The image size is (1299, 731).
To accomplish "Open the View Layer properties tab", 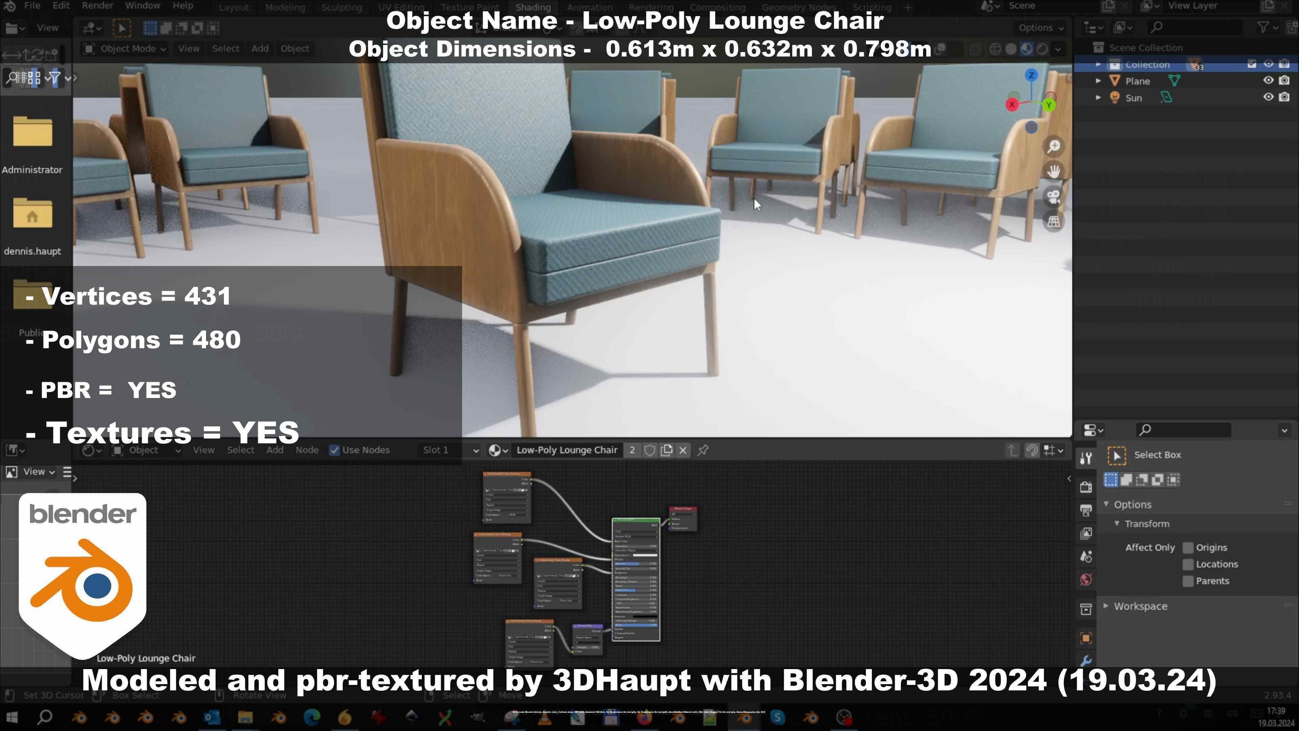I will (x=1086, y=533).
